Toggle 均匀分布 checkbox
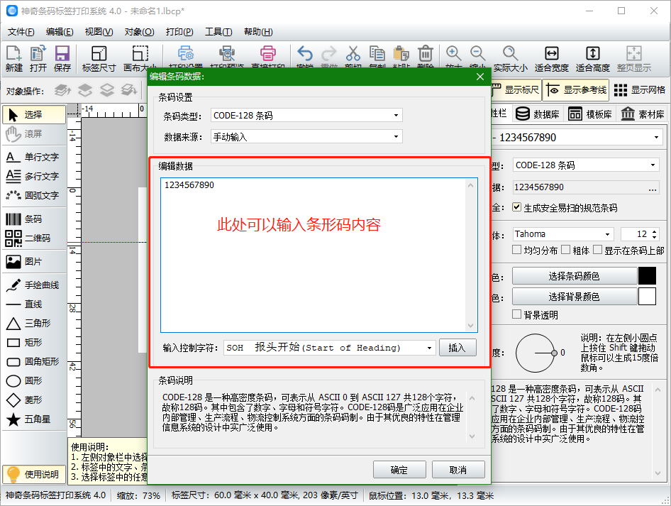This screenshot has height=506, width=671. point(516,250)
